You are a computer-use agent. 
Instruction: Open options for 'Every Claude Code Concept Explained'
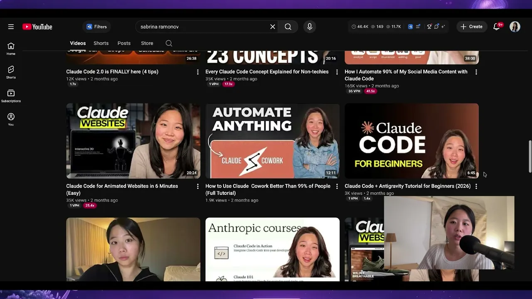(337, 72)
